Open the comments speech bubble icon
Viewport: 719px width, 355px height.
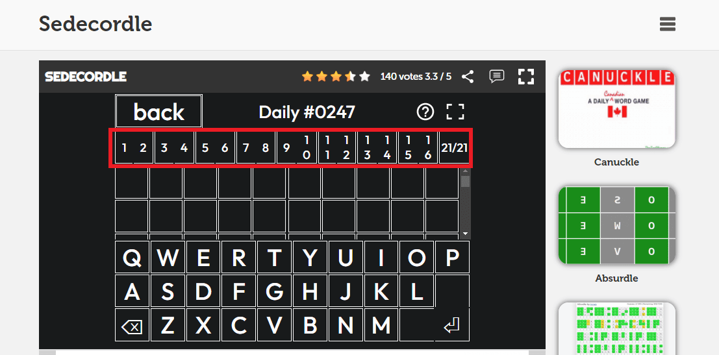497,77
